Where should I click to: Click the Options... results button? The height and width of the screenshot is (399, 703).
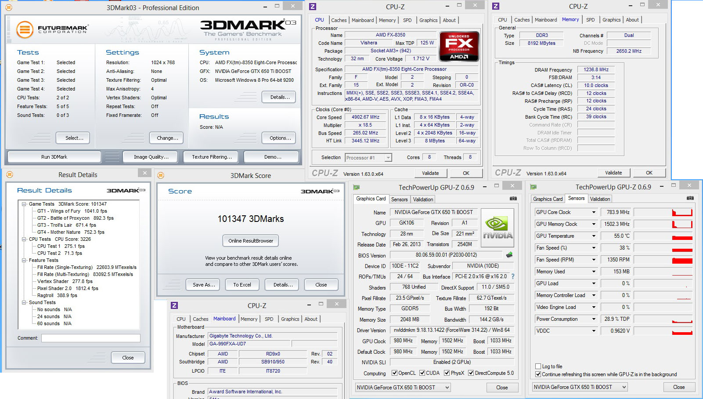click(x=279, y=138)
